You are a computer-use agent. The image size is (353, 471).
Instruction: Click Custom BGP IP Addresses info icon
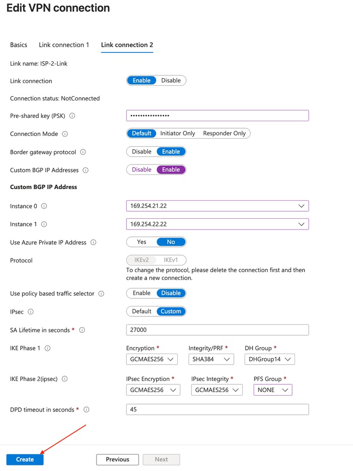(86, 170)
